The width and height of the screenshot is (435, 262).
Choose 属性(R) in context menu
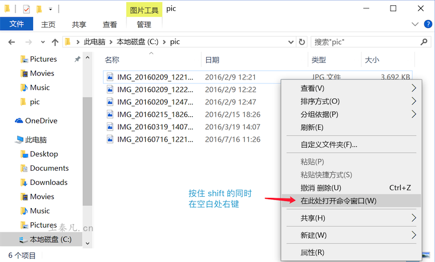point(351,253)
